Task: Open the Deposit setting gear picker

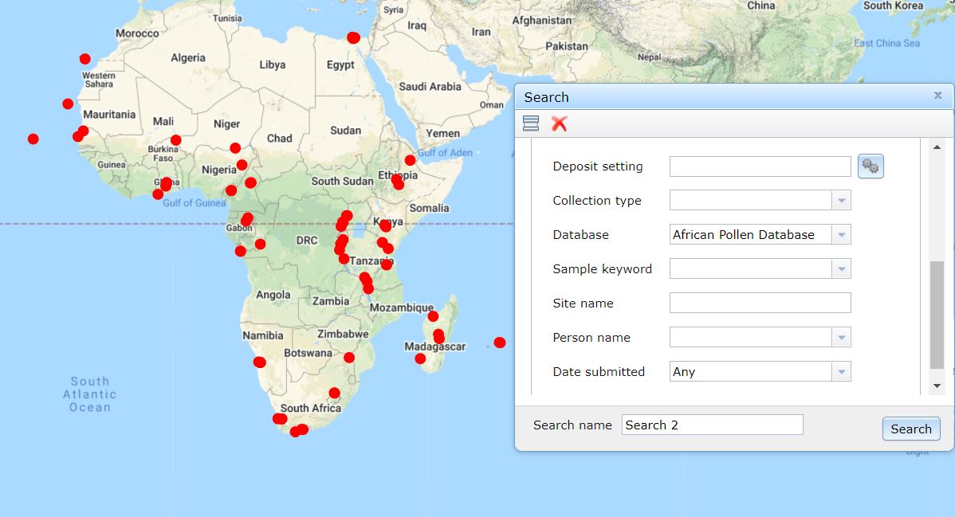Action: (x=871, y=166)
